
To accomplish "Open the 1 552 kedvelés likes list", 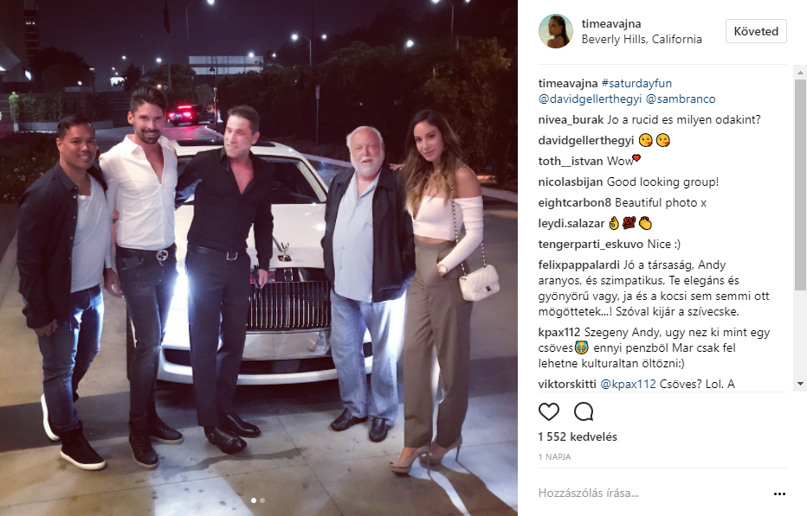I will pos(578,436).
